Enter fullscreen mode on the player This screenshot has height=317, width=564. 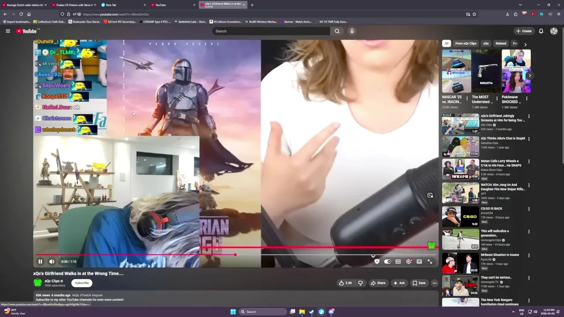[430, 262]
